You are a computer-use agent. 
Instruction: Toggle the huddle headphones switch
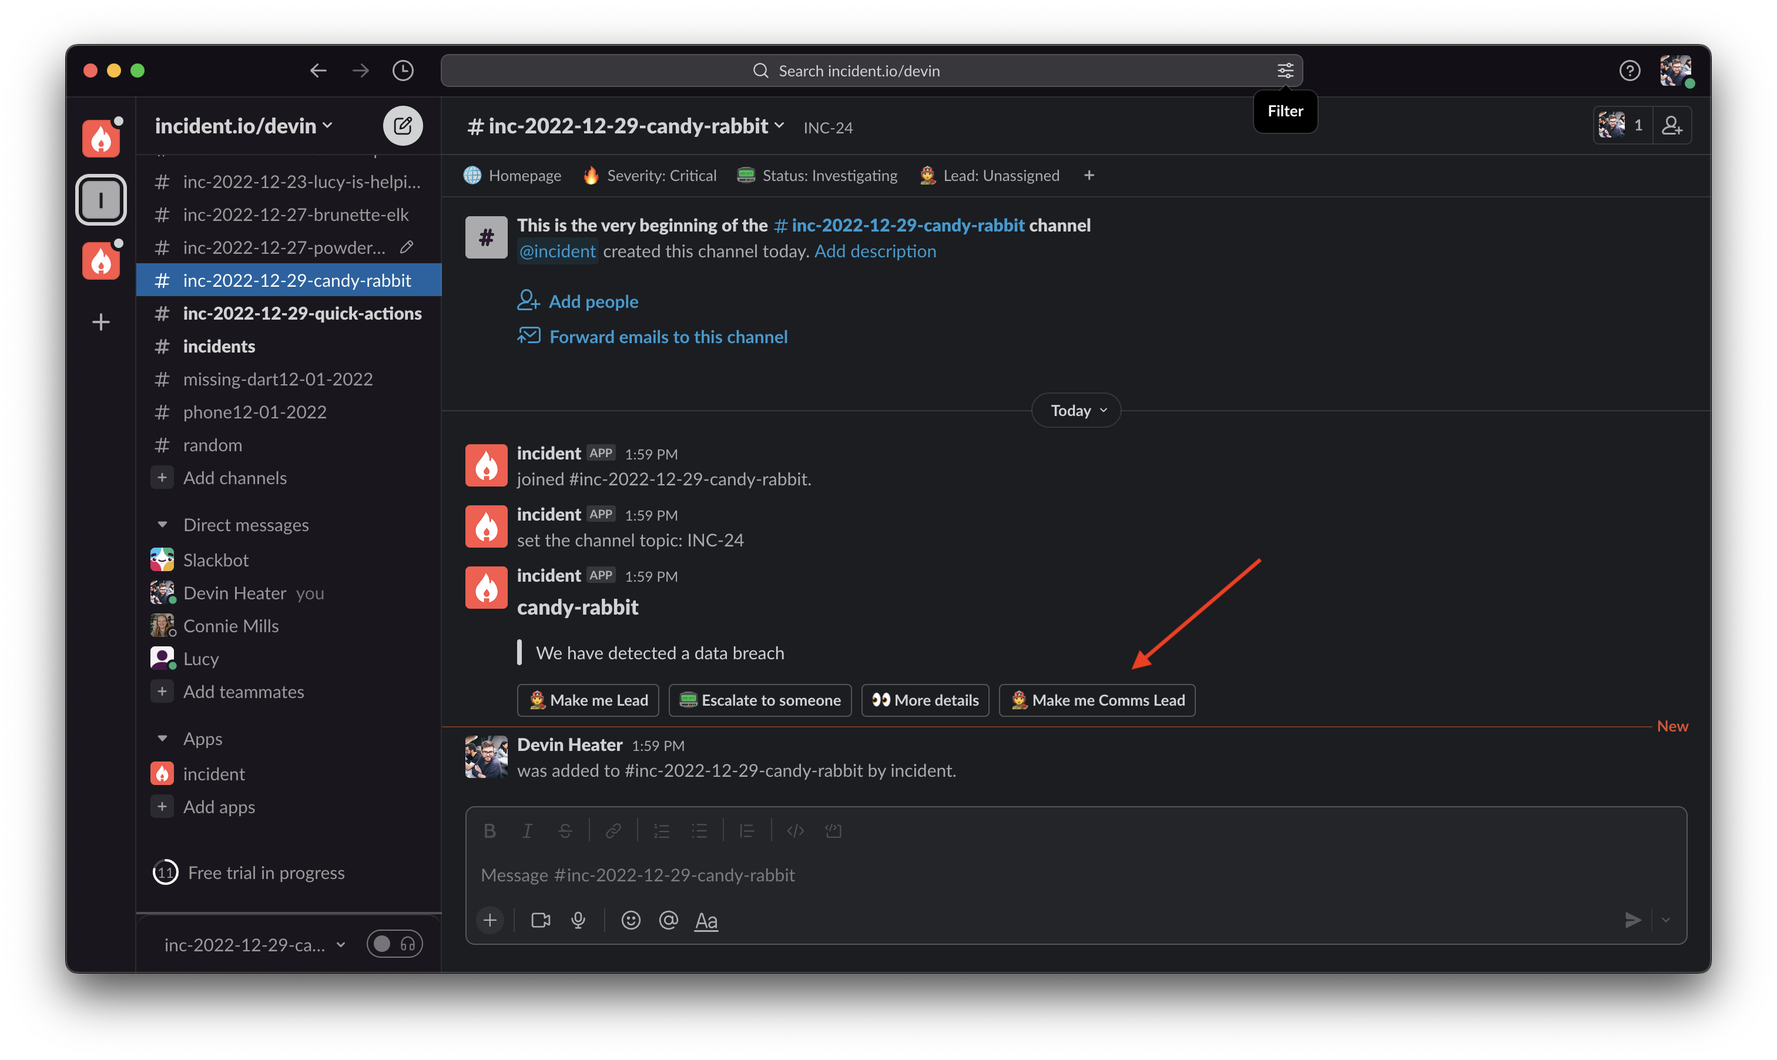click(x=394, y=944)
